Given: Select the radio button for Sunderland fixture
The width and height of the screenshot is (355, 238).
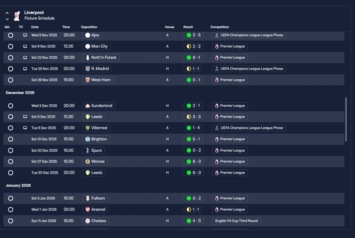Looking at the screenshot, I should pyautogui.click(x=11, y=106).
